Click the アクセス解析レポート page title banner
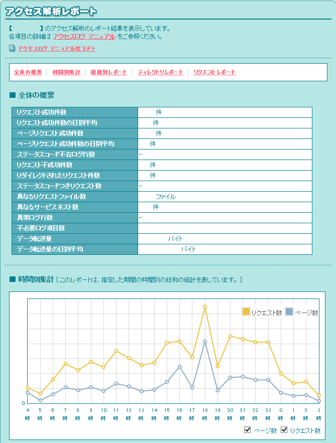 [x=51, y=12]
